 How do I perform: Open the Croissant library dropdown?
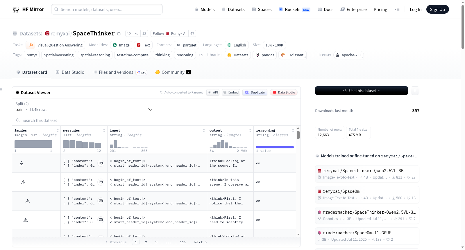pos(292,55)
